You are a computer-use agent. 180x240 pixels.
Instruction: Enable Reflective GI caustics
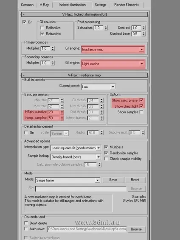pyautogui.click(x=42, y=28)
